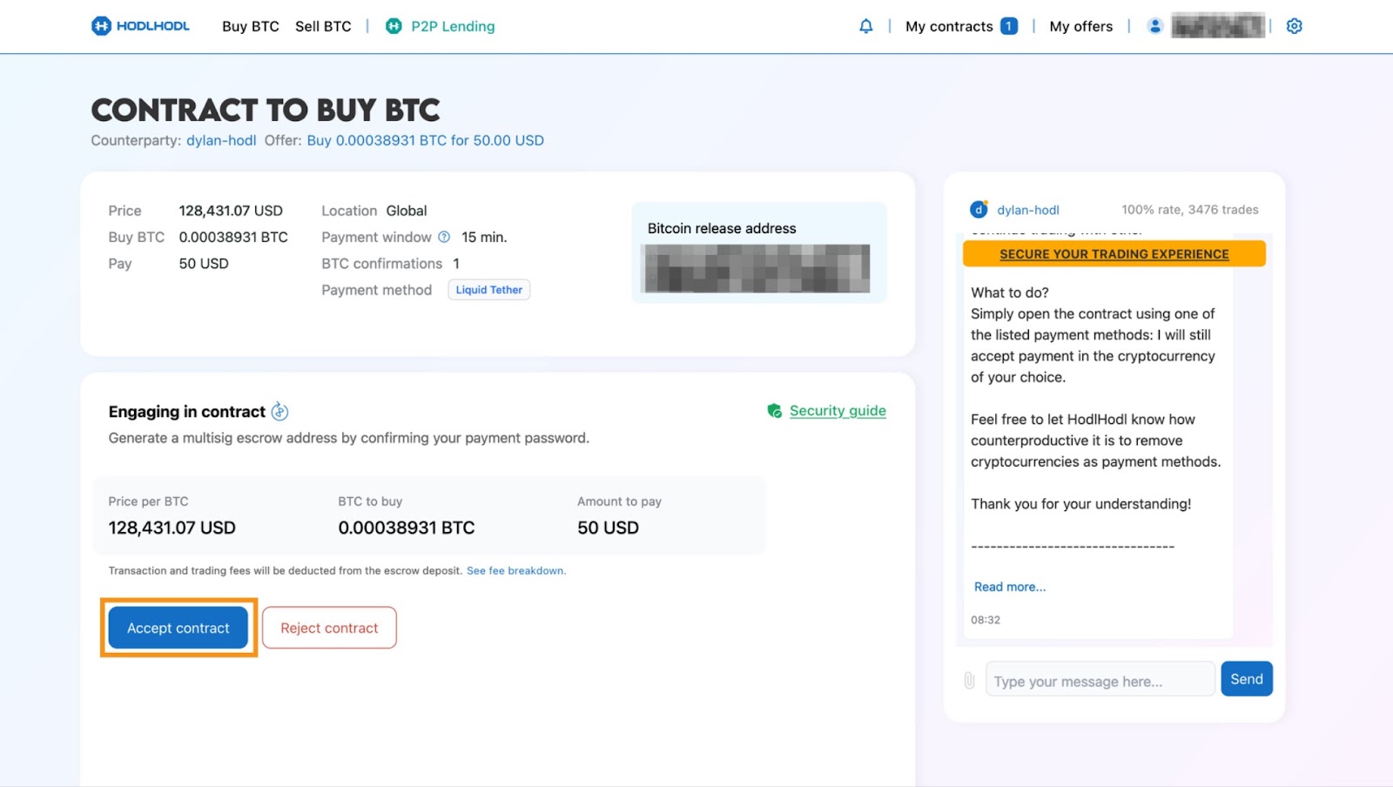
Task: Click the Engaging in contract info icon
Action: [279, 411]
